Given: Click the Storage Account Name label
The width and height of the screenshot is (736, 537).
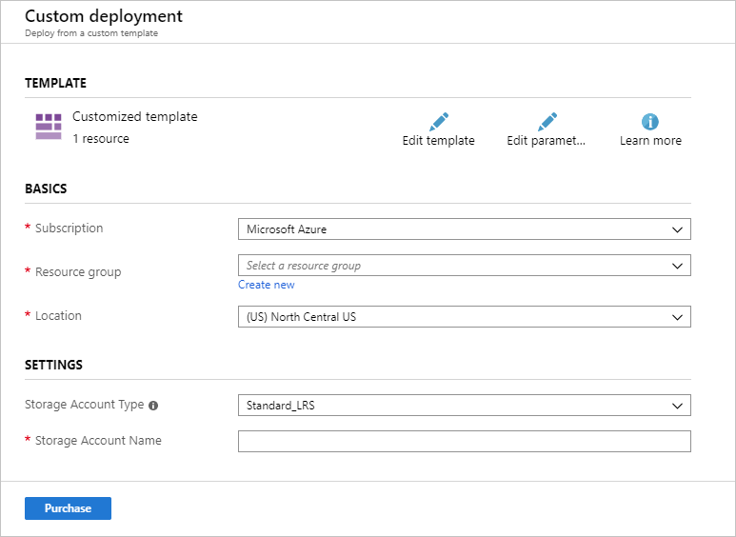Looking at the screenshot, I should pos(98,440).
